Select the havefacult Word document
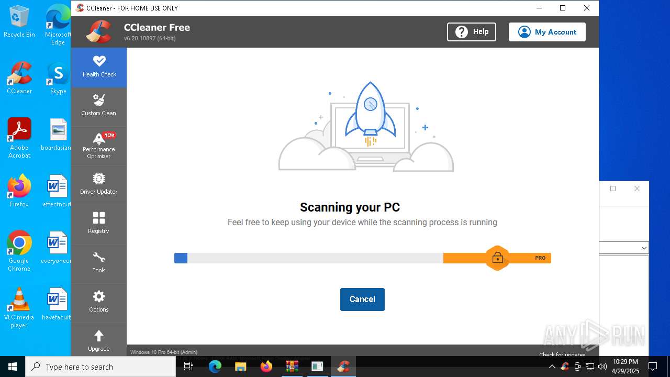 (57, 305)
